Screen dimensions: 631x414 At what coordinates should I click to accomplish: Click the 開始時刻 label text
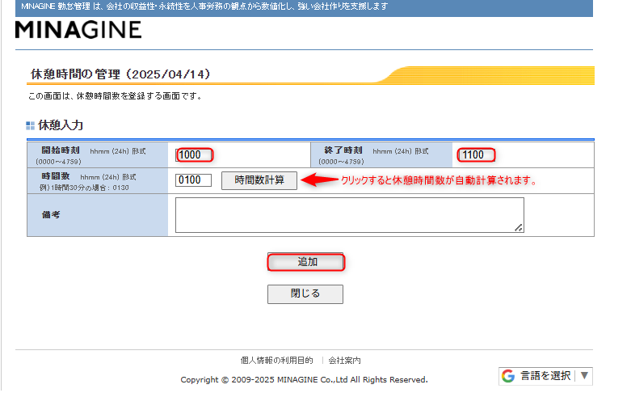(x=61, y=150)
